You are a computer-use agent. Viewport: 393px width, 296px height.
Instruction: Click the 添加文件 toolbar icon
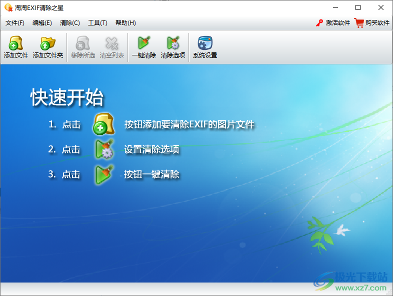[x=16, y=43]
